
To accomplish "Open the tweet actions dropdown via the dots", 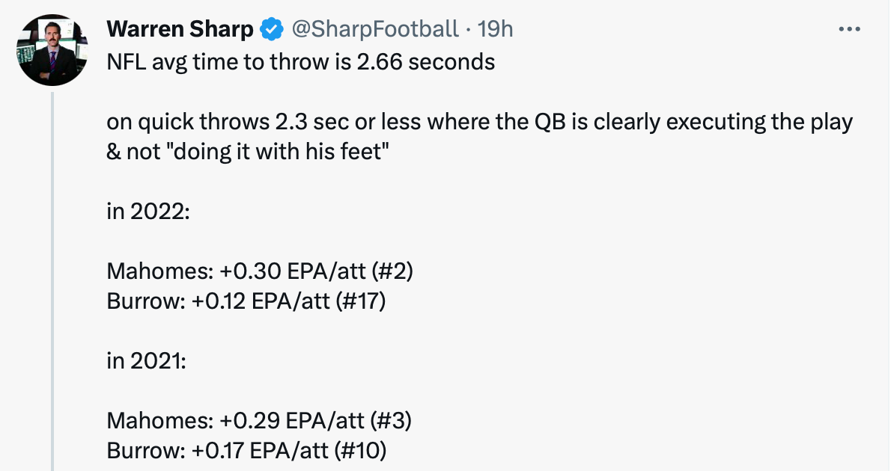I will (850, 28).
